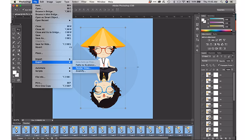Select the Zoom tool
This screenshot has width=245, height=140.
click(x=18, y=67)
